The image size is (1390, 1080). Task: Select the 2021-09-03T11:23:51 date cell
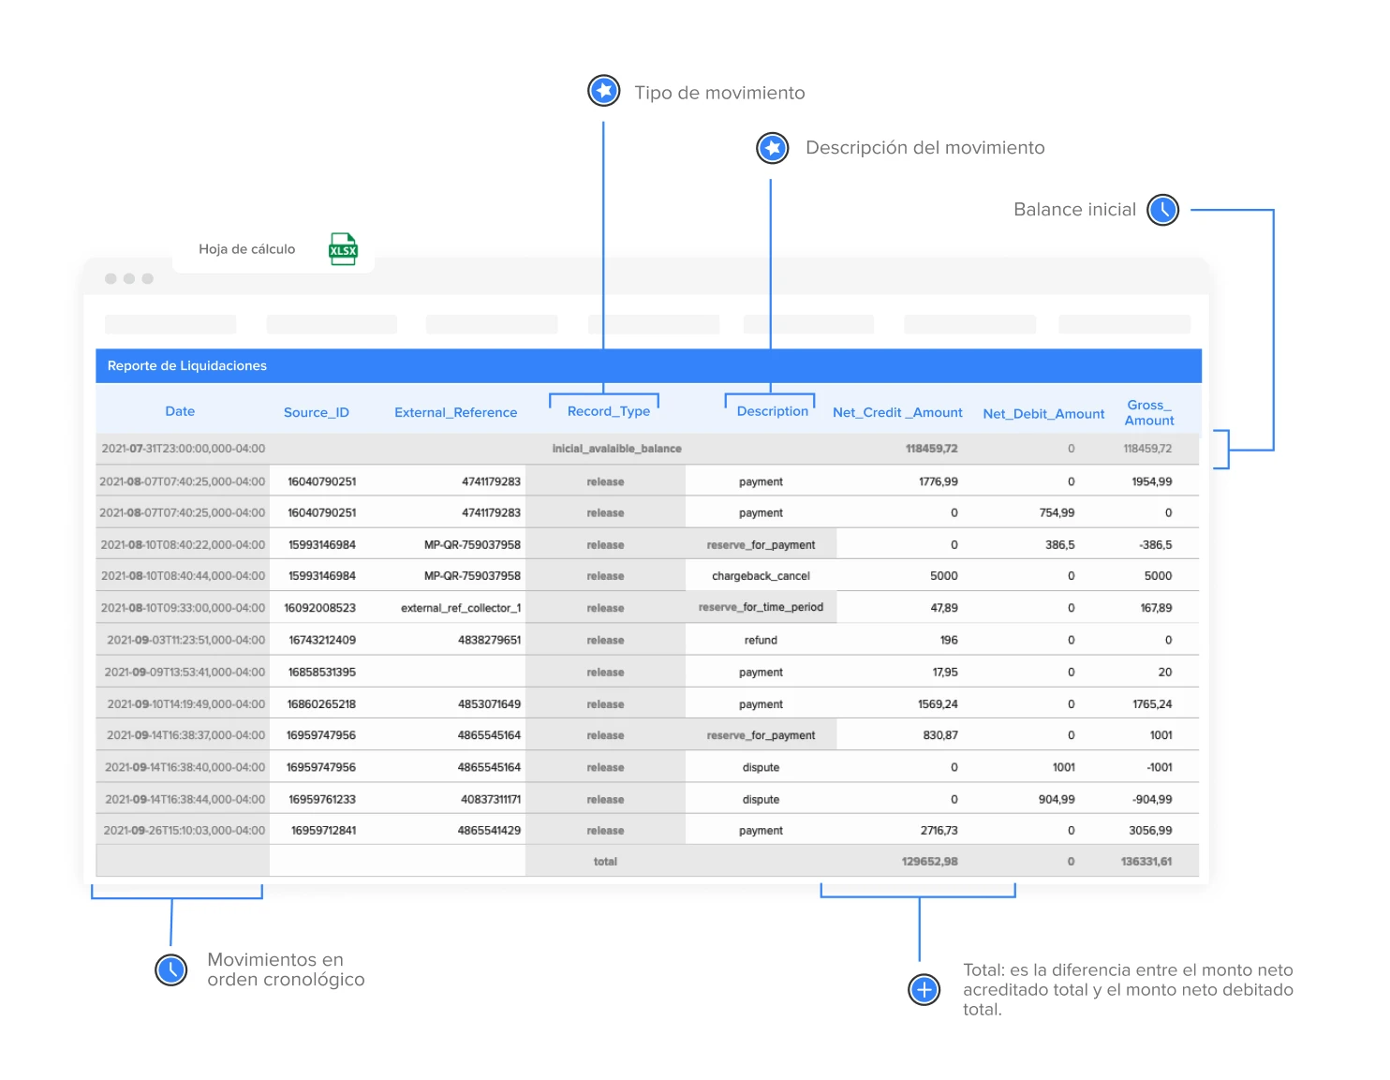pos(186,640)
